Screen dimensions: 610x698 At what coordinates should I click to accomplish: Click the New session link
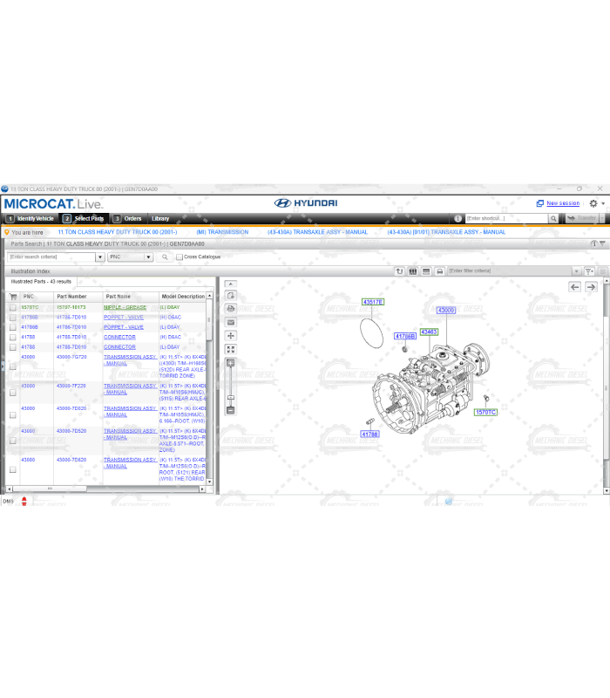[562, 203]
